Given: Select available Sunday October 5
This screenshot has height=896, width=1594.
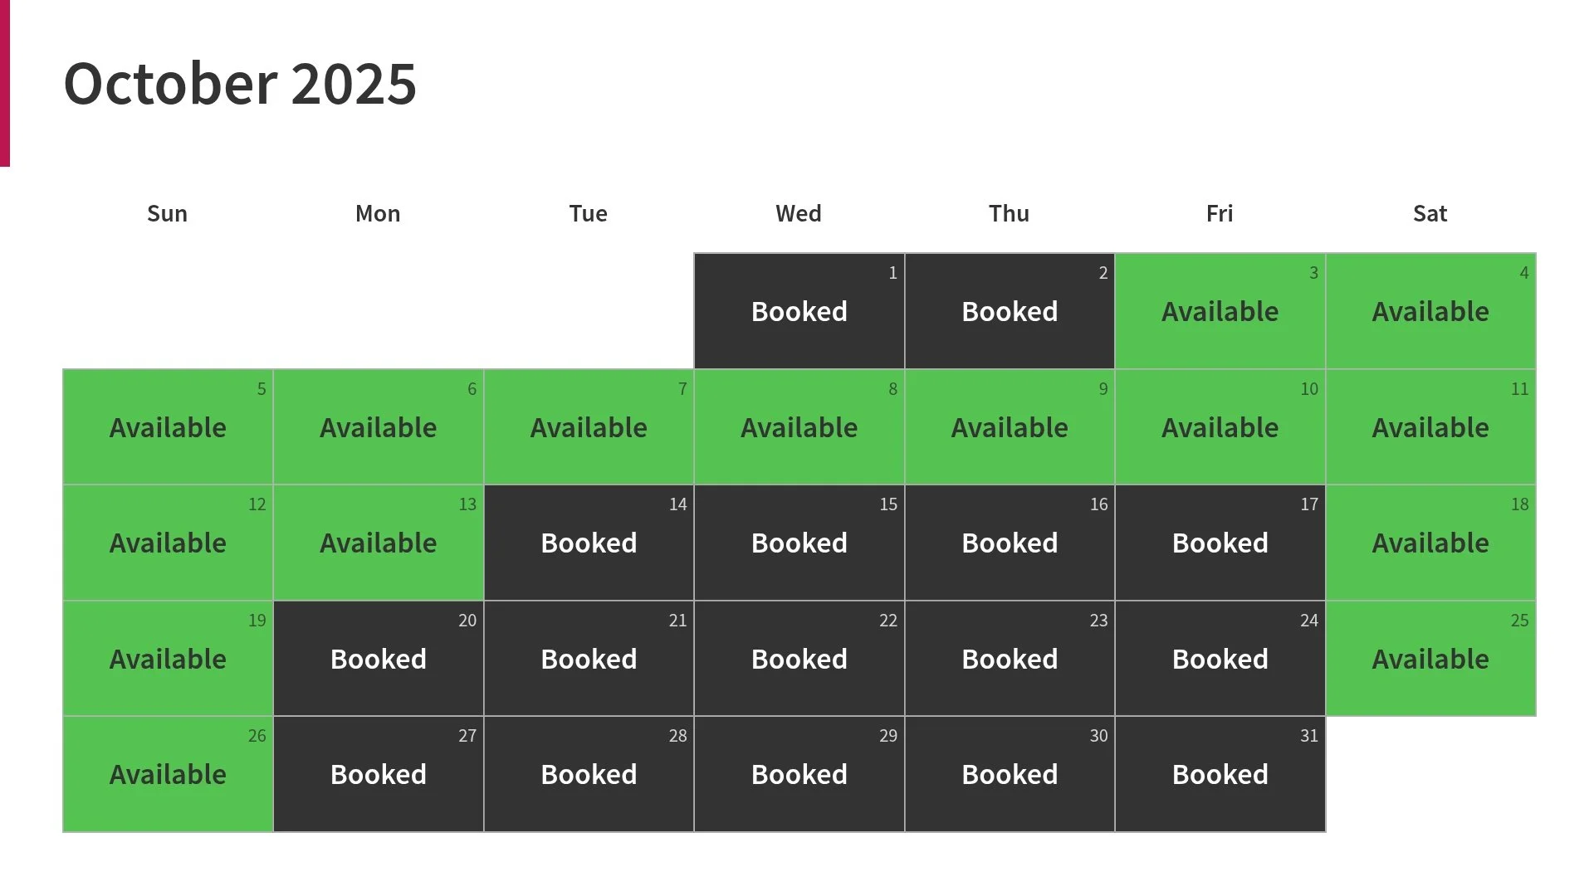Looking at the screenshot, I should tap(168, 427).
